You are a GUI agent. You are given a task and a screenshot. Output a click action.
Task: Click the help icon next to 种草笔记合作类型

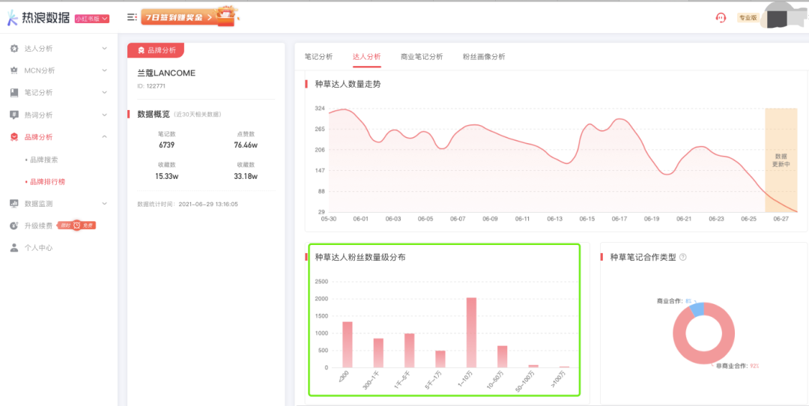683,257
